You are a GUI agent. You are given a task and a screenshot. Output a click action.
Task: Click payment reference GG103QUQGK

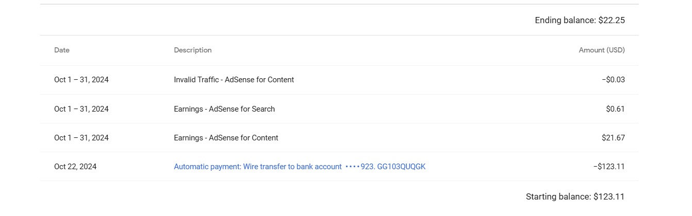coord(401,167)
